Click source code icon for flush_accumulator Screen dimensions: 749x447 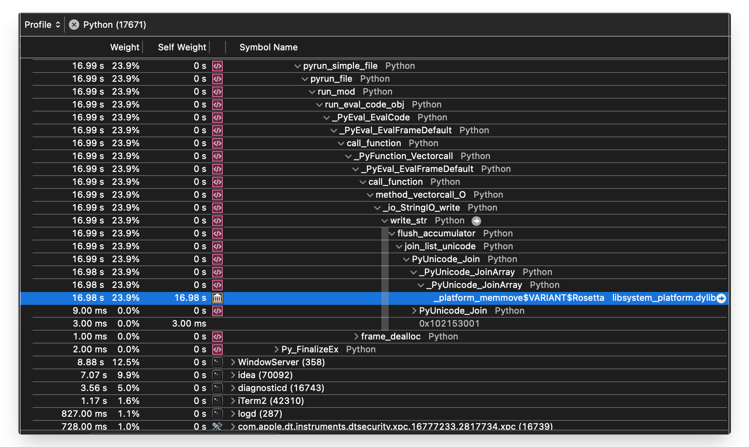coord(217,234)
